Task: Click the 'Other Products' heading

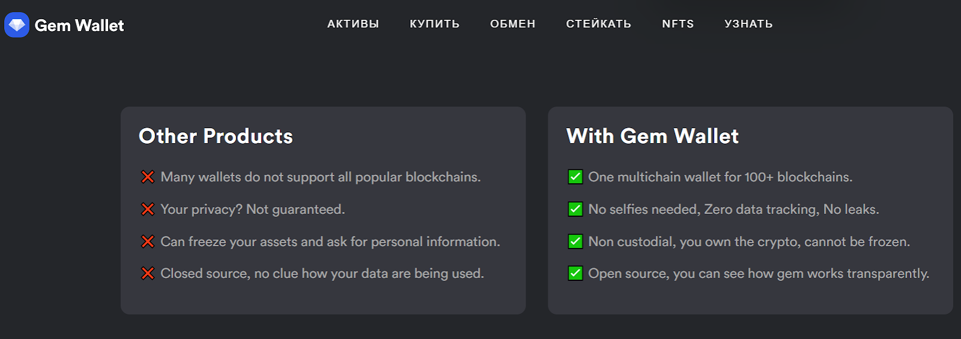Action: (x=216, y=136)
